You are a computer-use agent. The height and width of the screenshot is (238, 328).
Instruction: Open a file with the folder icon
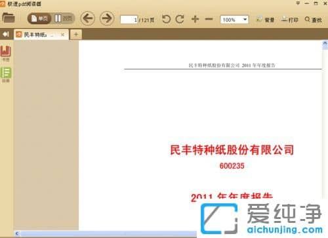coord(9,18)
